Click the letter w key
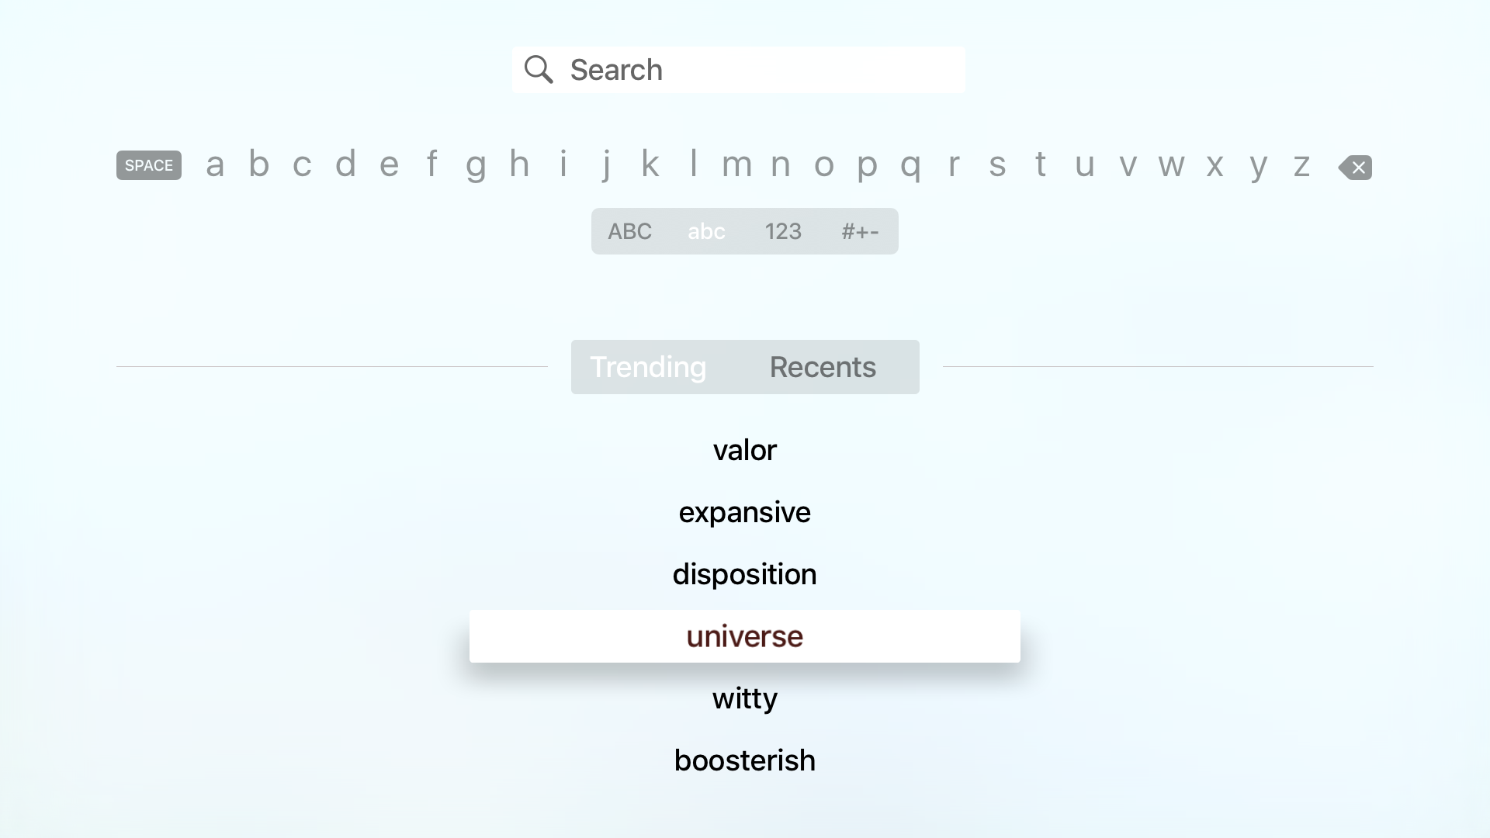Viewport: 1490px width, 838px height. [1171, 164]
